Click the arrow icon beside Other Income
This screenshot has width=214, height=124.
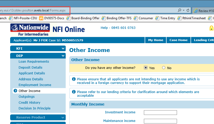tap(15, 91)
